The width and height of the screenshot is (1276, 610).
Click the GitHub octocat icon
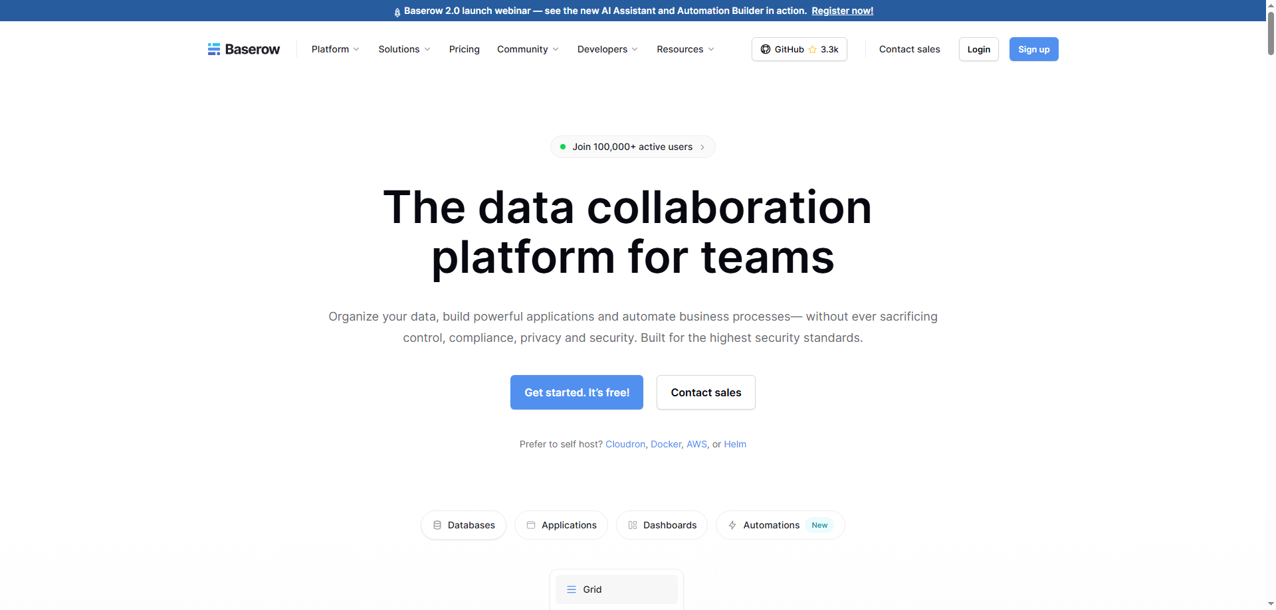tap(766, 49)
